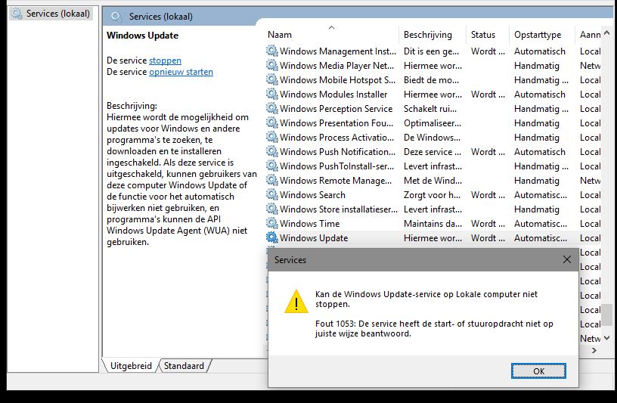
Task: Select the Windows Management Inst... service name
Action: pyautogui.click(x=338, y=51)
